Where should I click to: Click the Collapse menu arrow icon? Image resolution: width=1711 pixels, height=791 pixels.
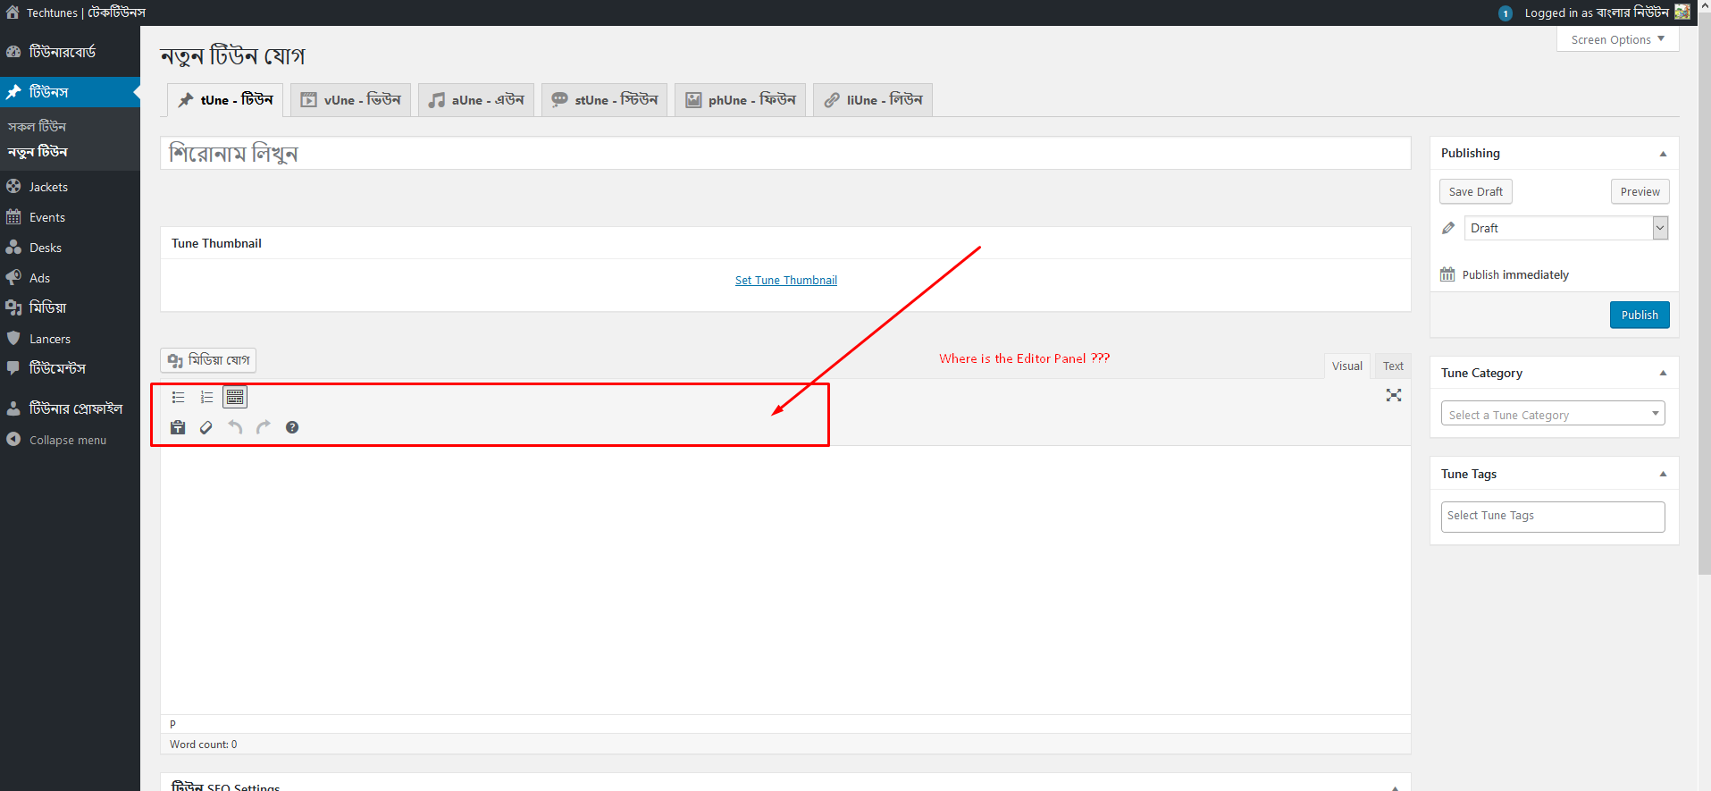13,440
